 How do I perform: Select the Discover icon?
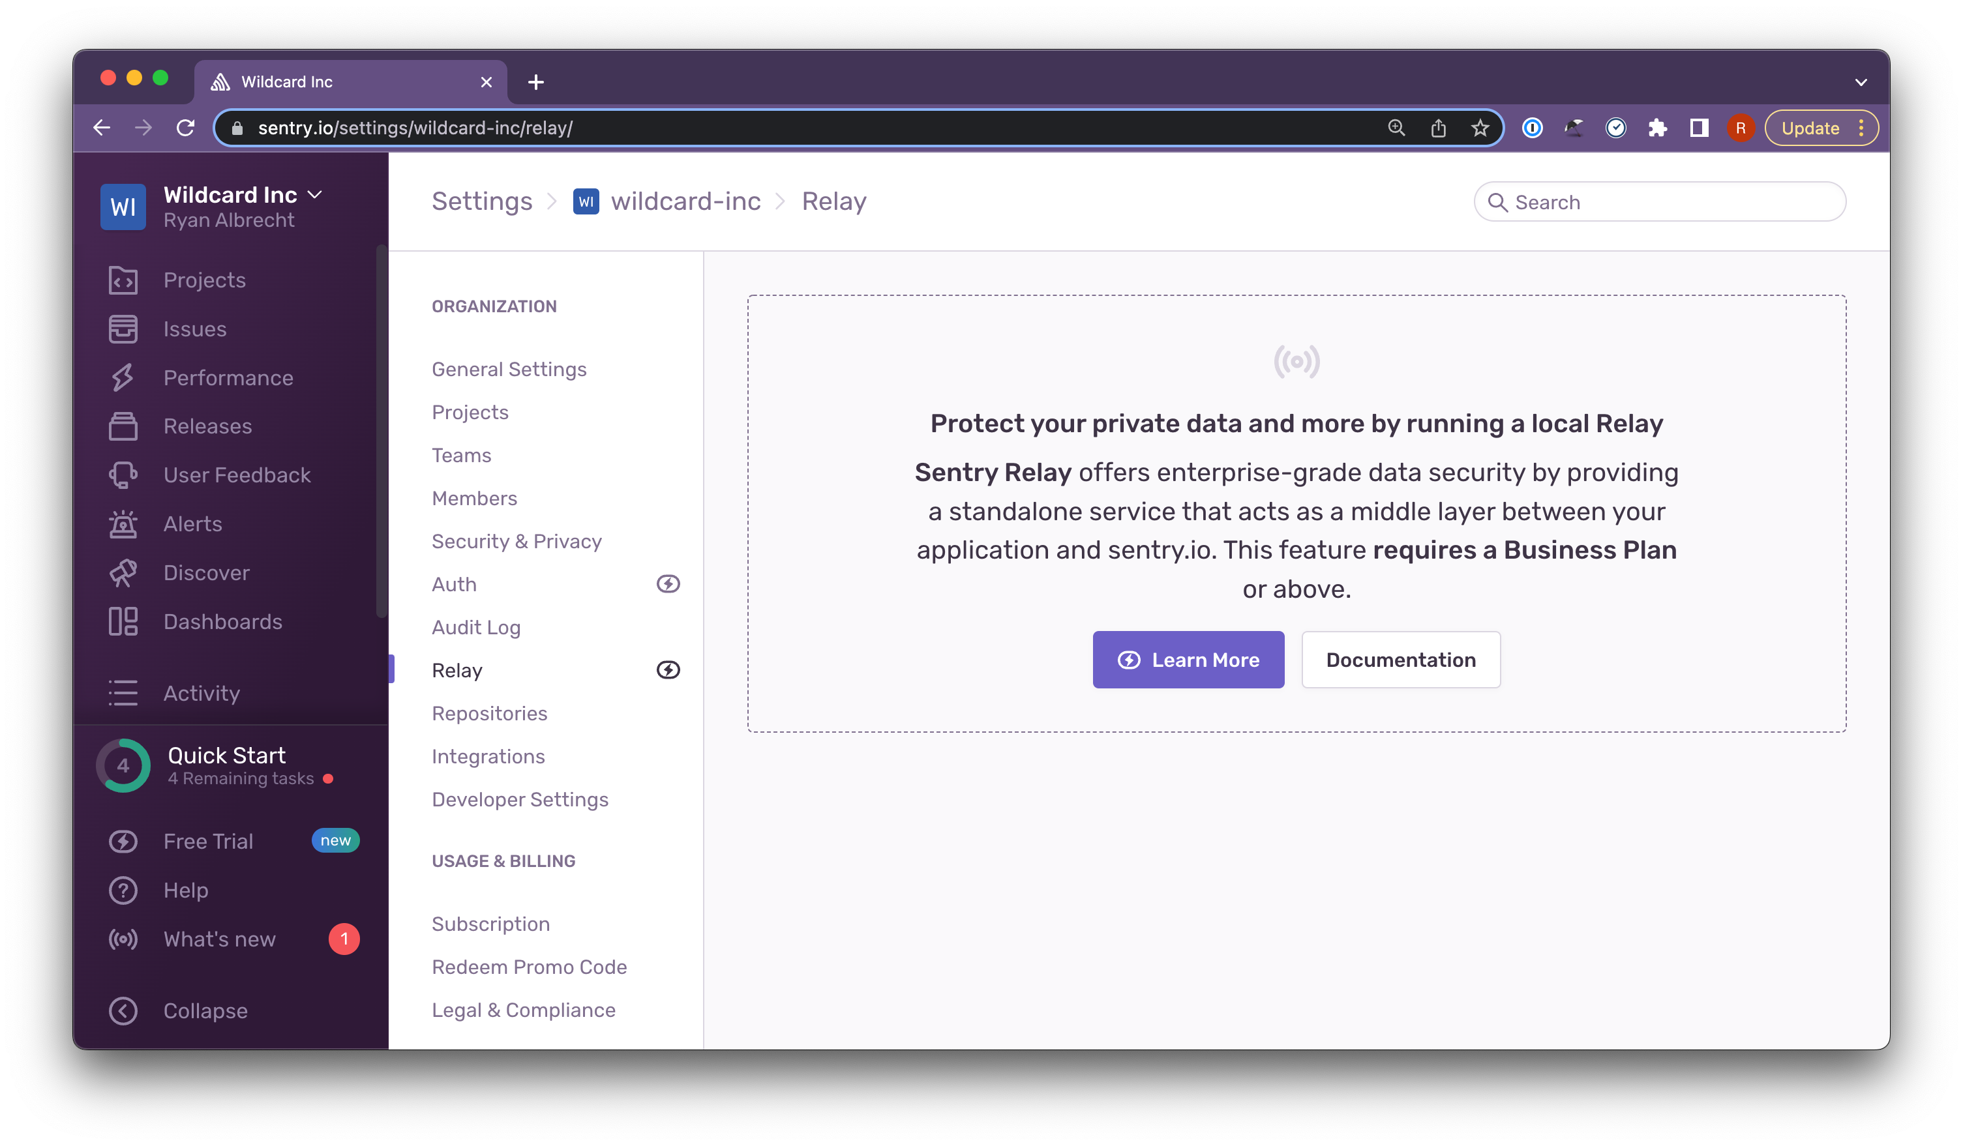pos(123,573)
